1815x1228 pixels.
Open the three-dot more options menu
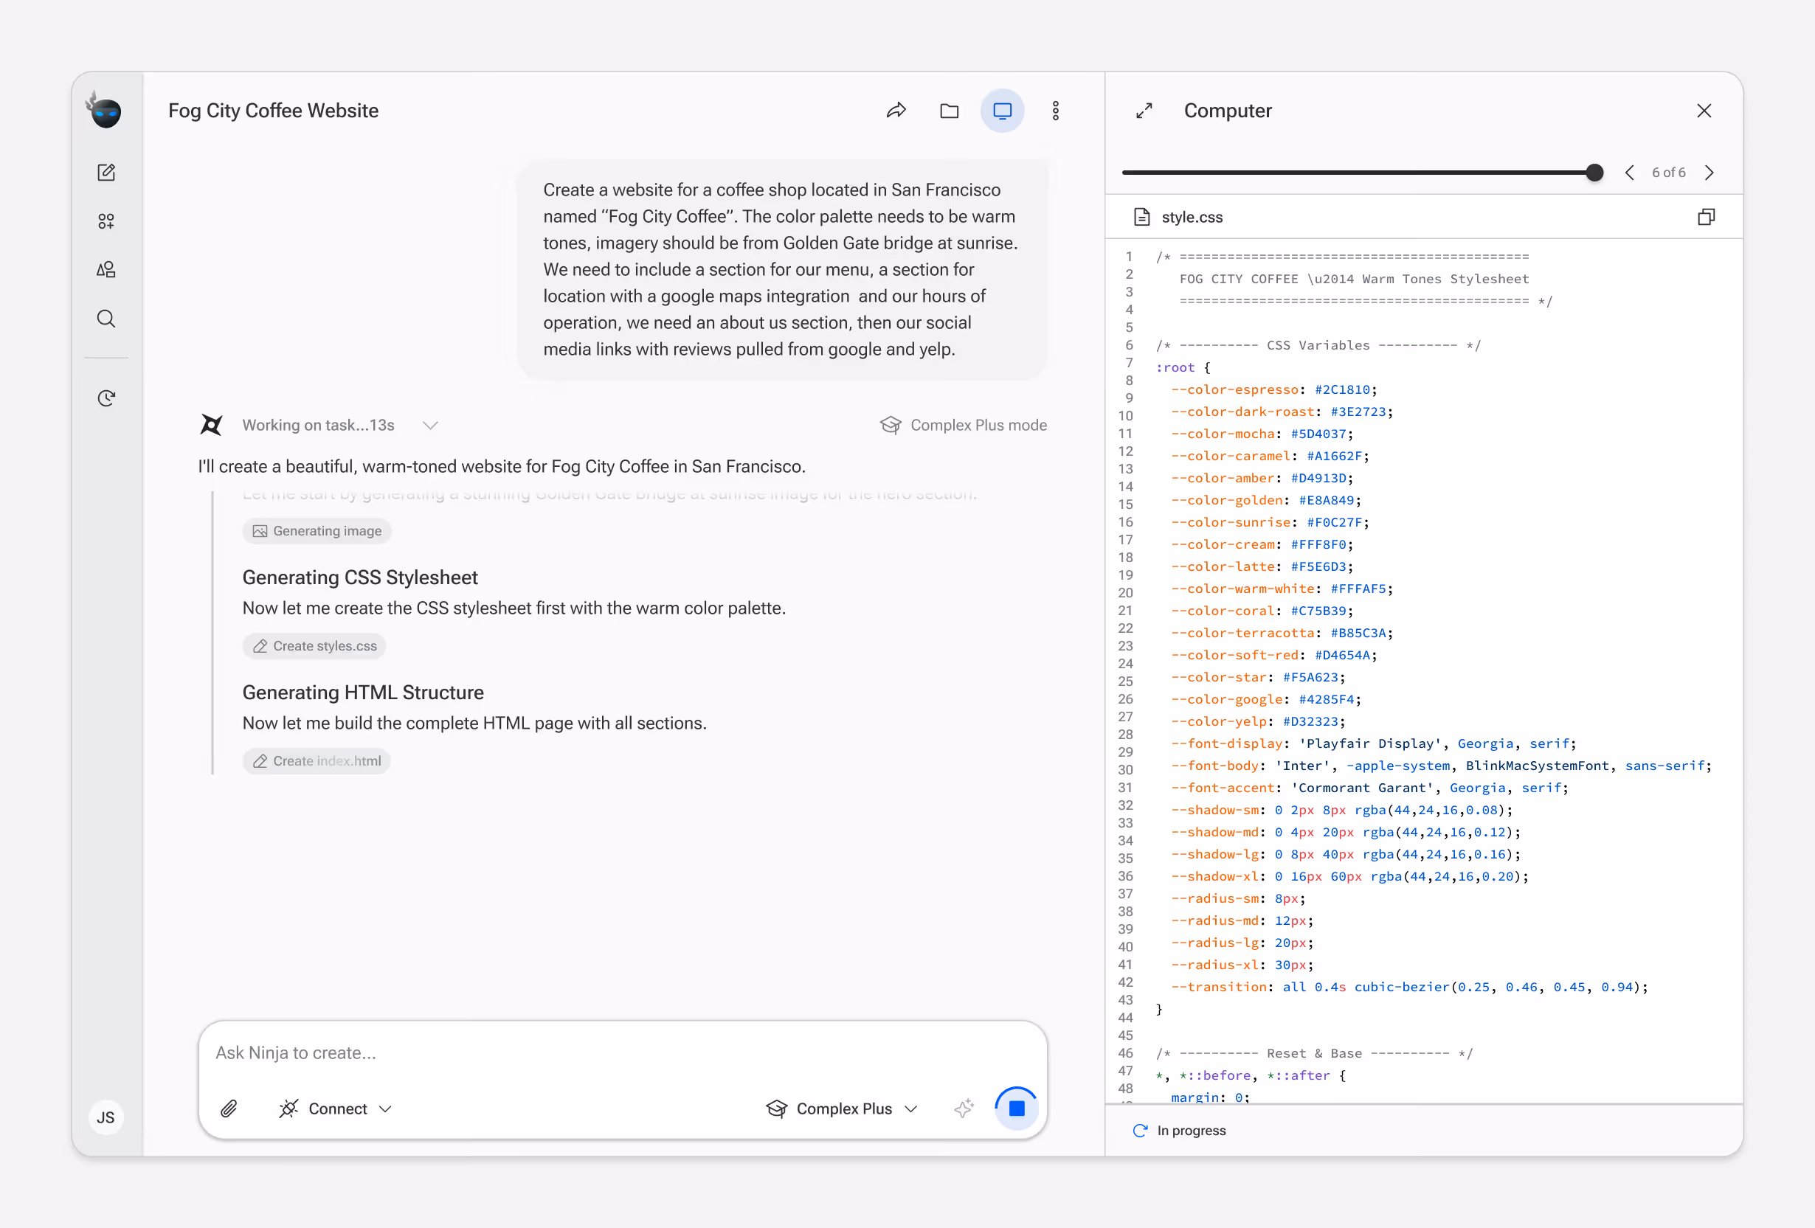coord(1055,111)
